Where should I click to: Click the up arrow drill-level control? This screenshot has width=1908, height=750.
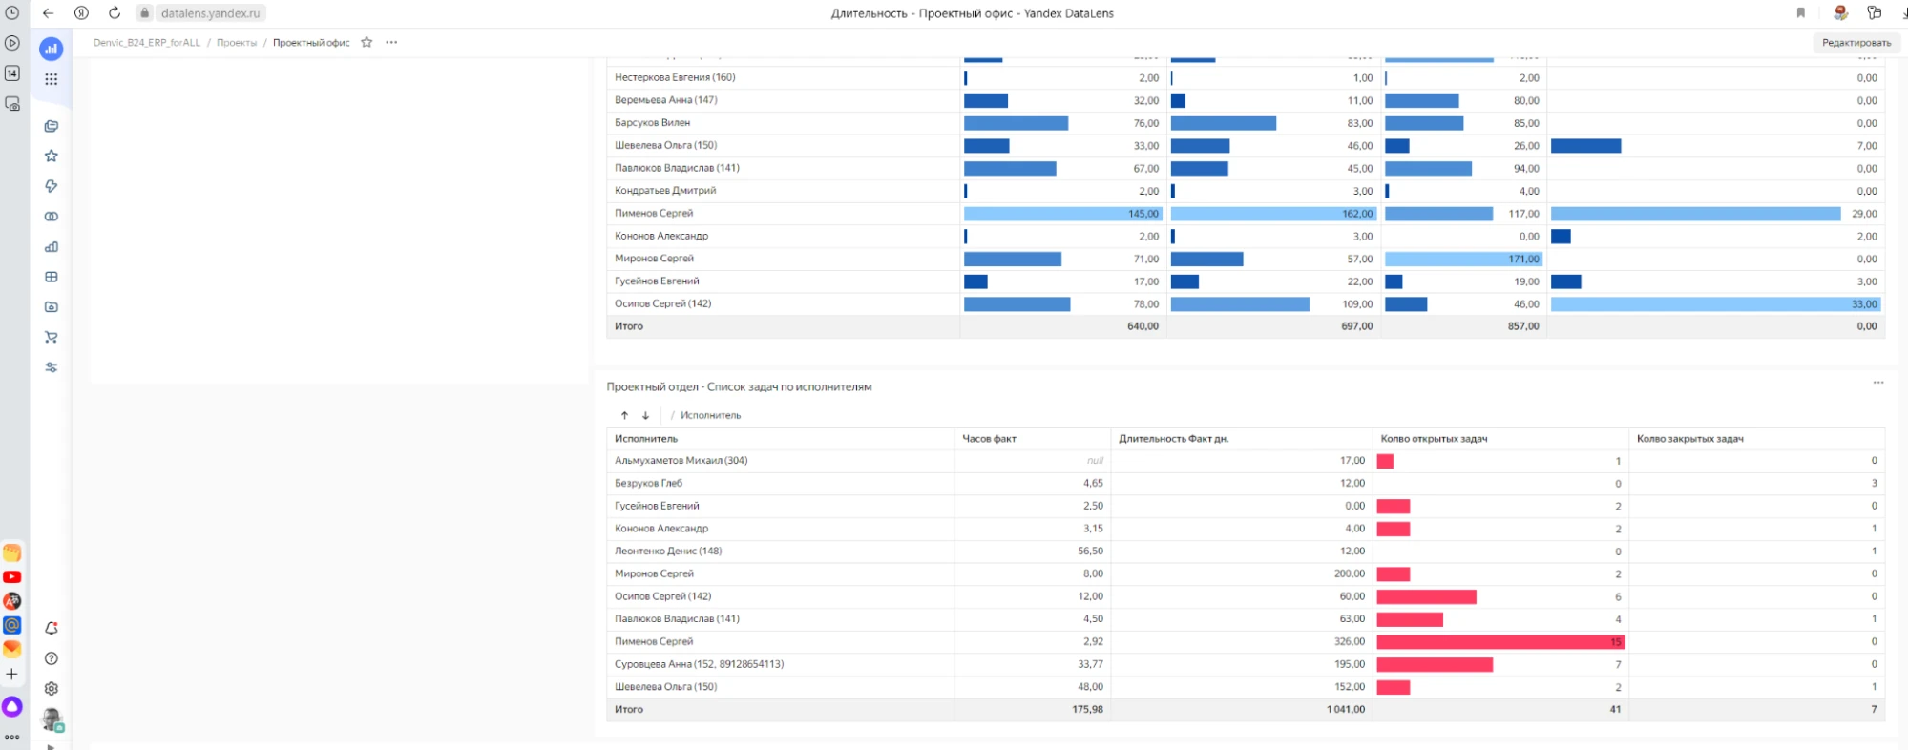[x=624, y=415]
